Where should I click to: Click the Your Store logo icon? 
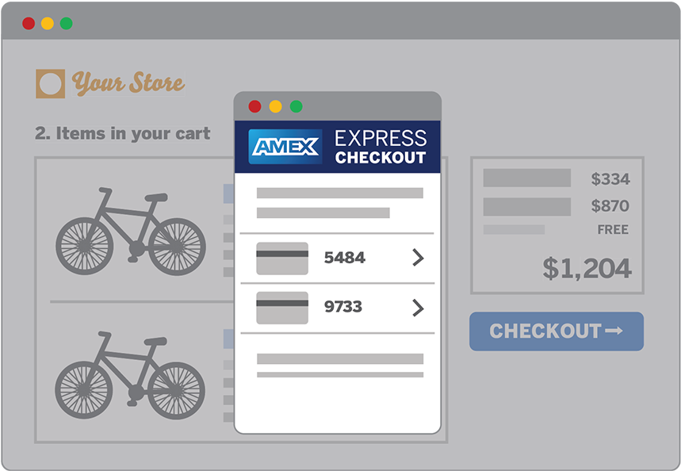click(50, 84)
